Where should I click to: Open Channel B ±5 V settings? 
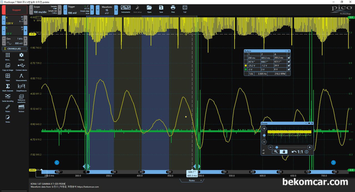[15, 30]
